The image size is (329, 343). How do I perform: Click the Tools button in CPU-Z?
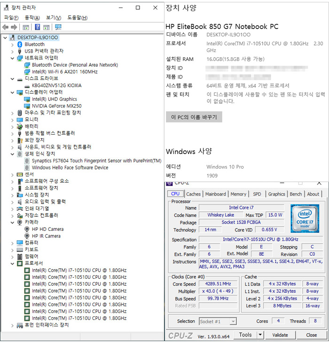tap(245, 335)
